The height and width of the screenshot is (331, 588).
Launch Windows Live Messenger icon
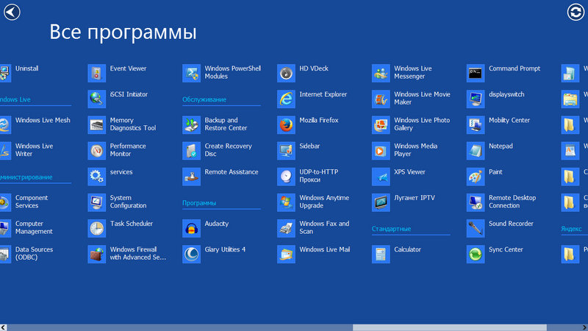pyautogui.click(x=381, y=73)
